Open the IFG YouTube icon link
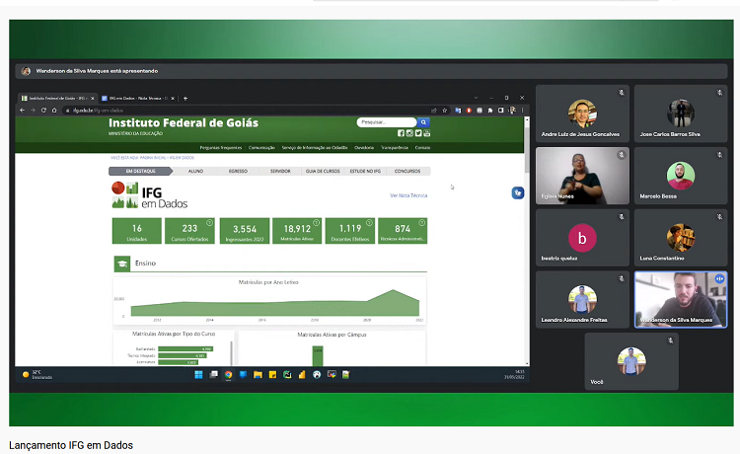This screenshot has width=740, height=454. [426, 133]
